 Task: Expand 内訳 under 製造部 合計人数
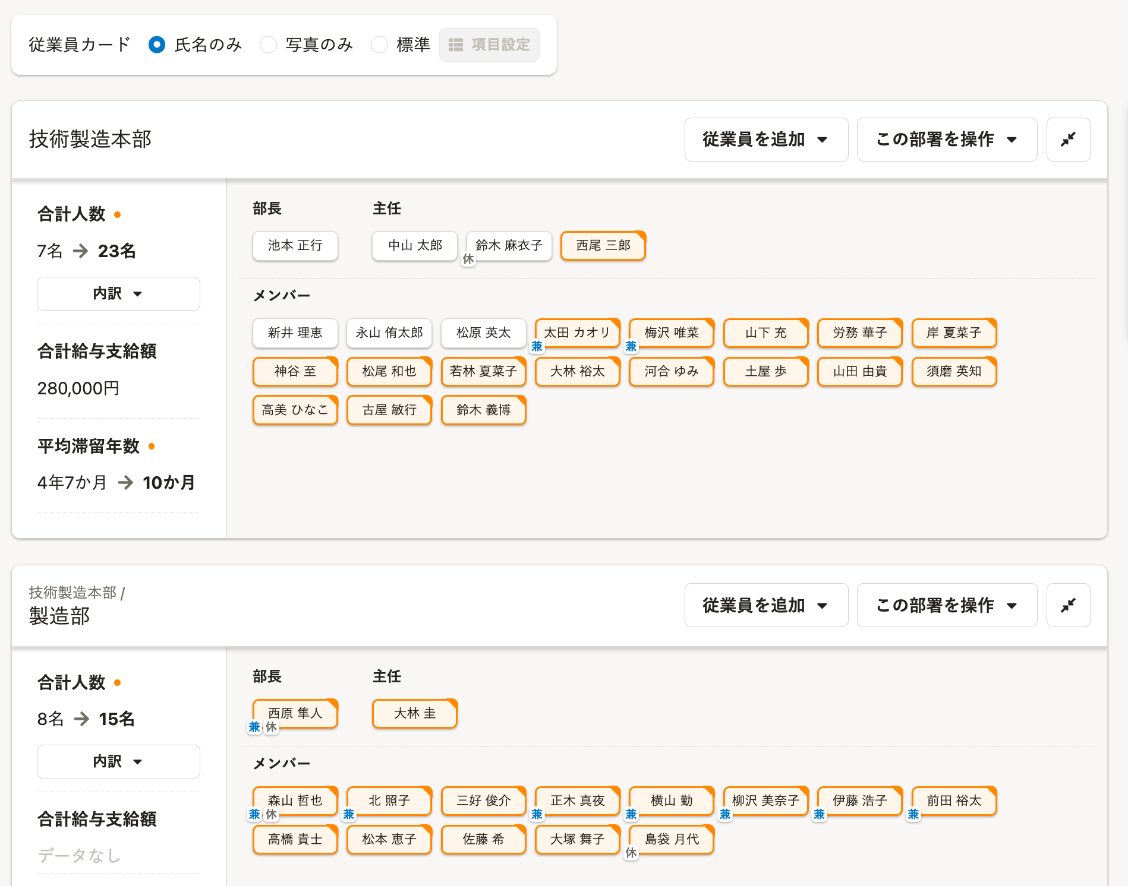118,761
